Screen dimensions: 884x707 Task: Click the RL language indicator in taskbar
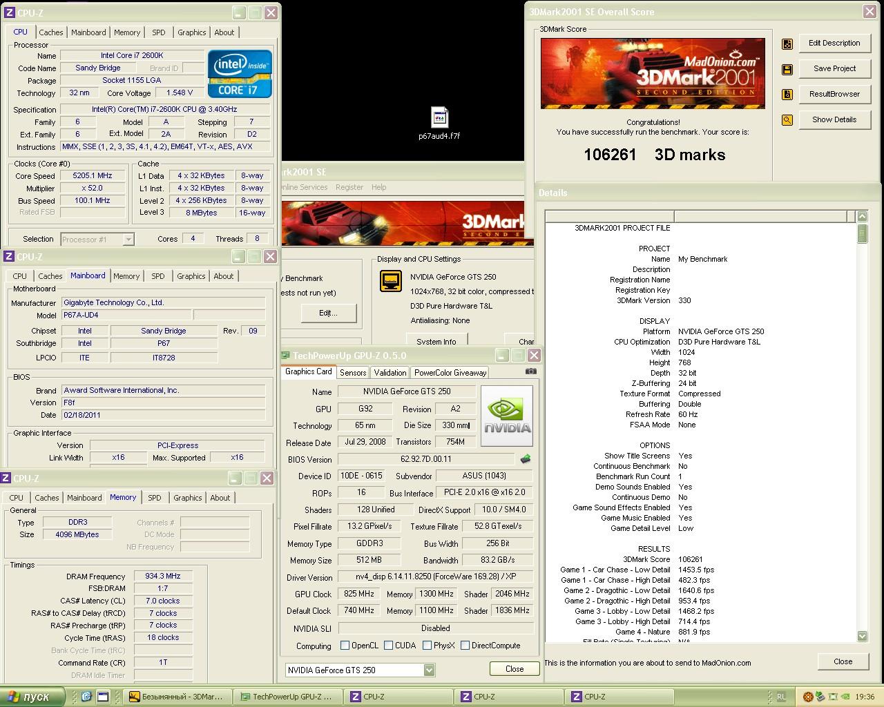click(781, 697)
